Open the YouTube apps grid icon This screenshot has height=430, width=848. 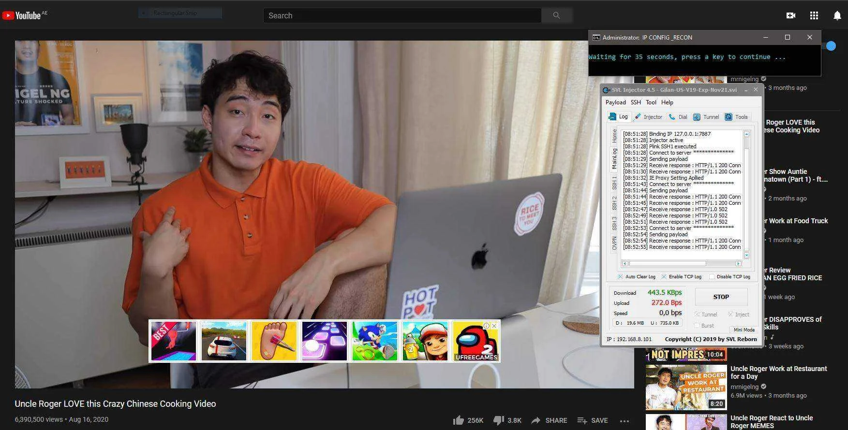click(814, 15)
